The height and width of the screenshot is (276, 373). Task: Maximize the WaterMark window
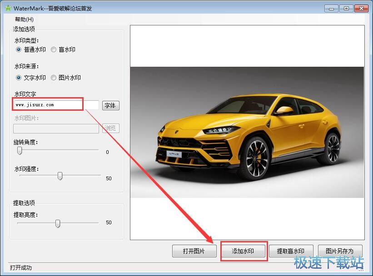click(x=346, y=9)
